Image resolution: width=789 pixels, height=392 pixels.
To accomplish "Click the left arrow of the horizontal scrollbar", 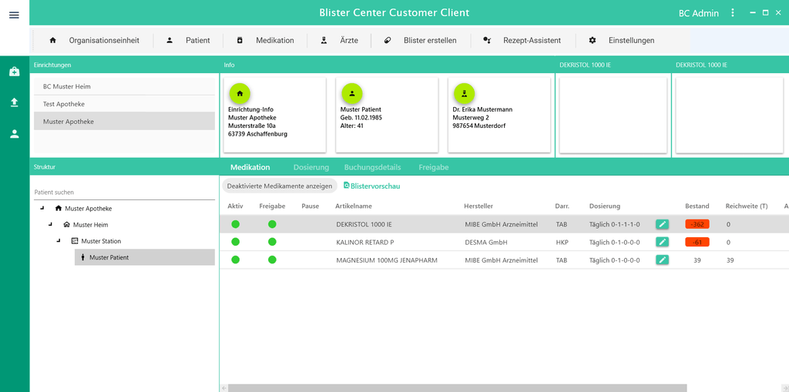I will (x=224, y=388).
